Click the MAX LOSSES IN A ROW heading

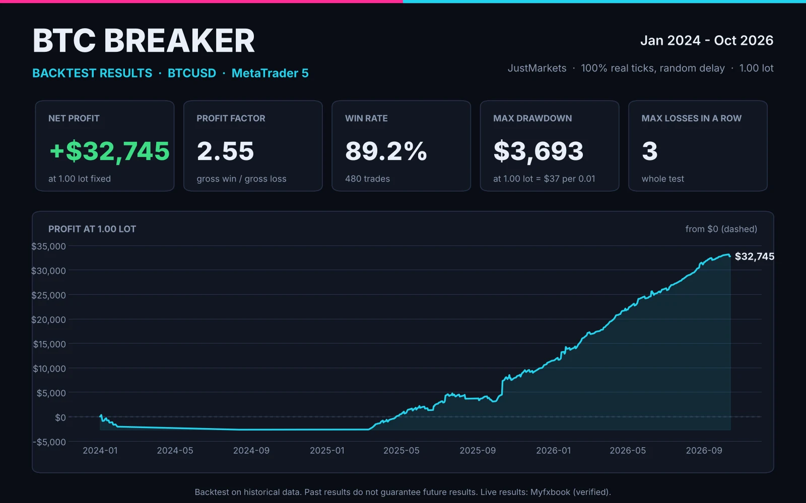692,118
